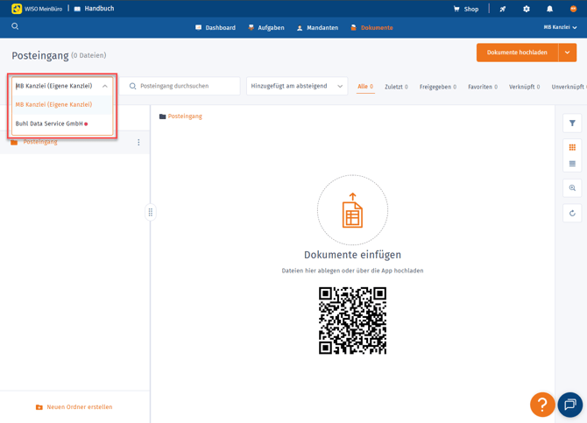Switch to the Freigegeben tab
Screen dimensions: 587x423
[x=438, y=87]
